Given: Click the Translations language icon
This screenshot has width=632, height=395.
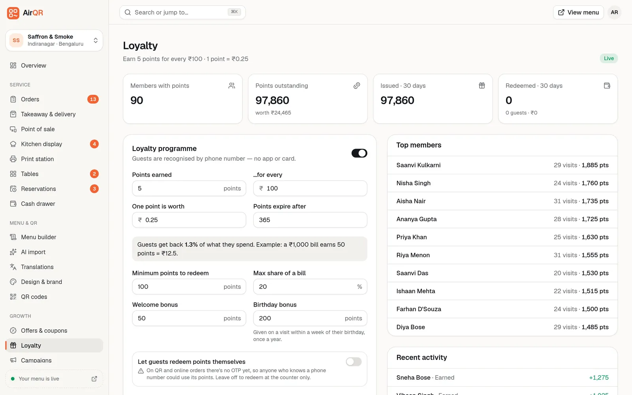Looking at the screenshot, I should click(13, 267).
